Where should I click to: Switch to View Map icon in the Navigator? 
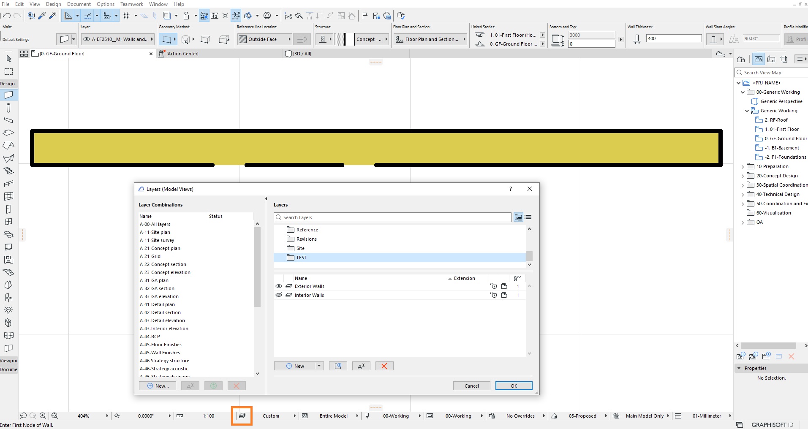[x=759, y=59]
